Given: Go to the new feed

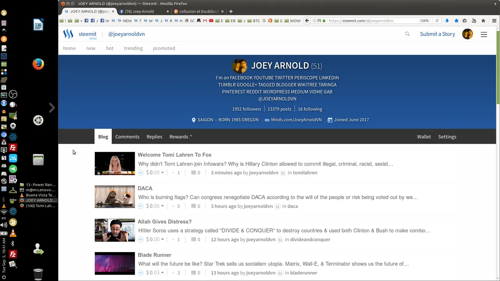Looking at the screenshot, I should 91,48.
